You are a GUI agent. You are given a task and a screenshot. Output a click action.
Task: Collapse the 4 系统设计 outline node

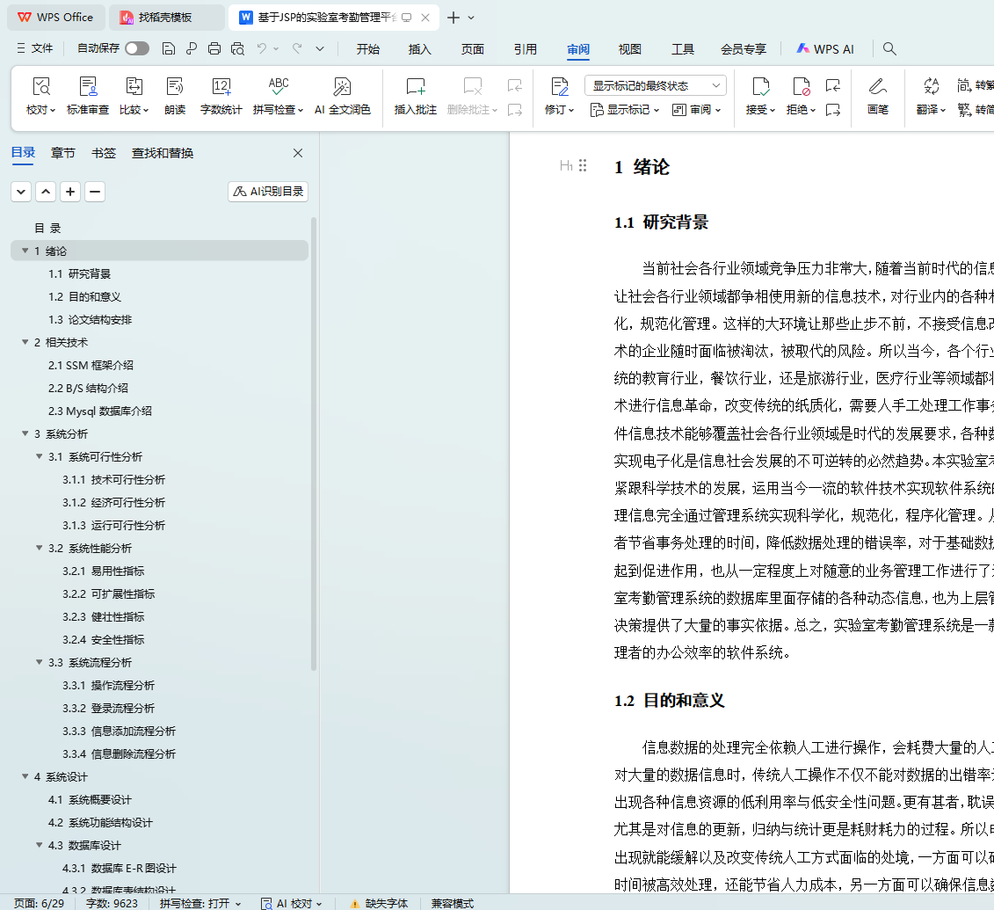[x=25, y=776]
